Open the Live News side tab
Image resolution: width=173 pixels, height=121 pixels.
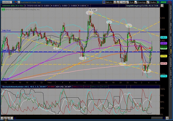click(171, 82)
